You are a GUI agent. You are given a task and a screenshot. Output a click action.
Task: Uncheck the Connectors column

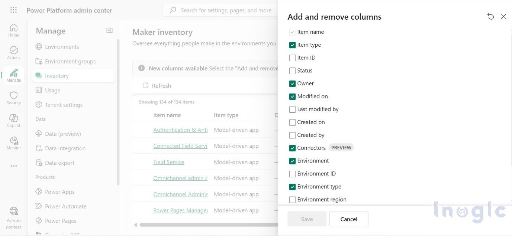tap(292, 148)
